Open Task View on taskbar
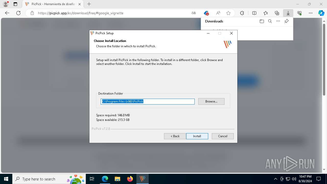The width and height of the screenshot is (327, 184). tap(92, 179)
